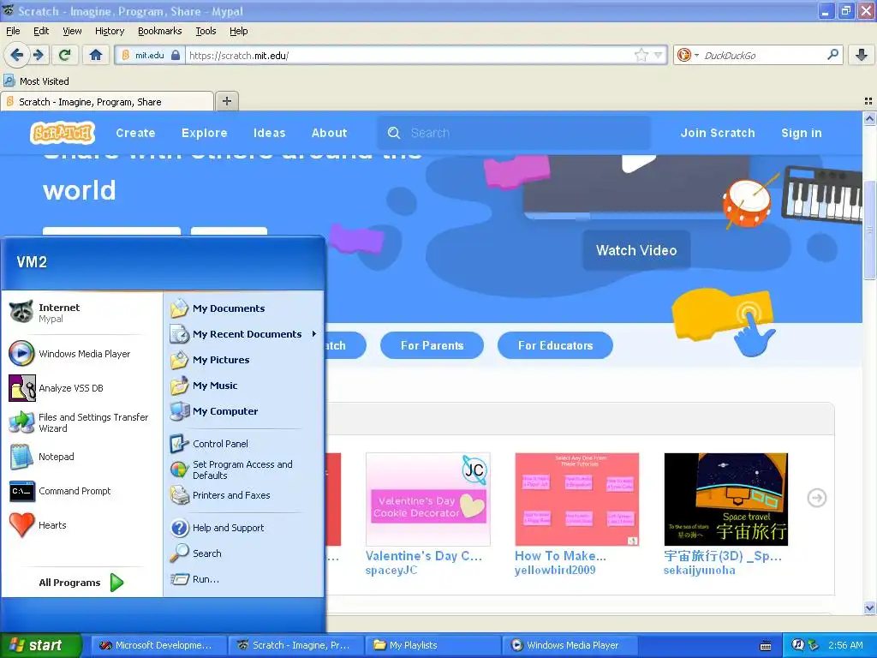
Task: Open the URL bar history dropdown arrow
Action: pos(659,55)
